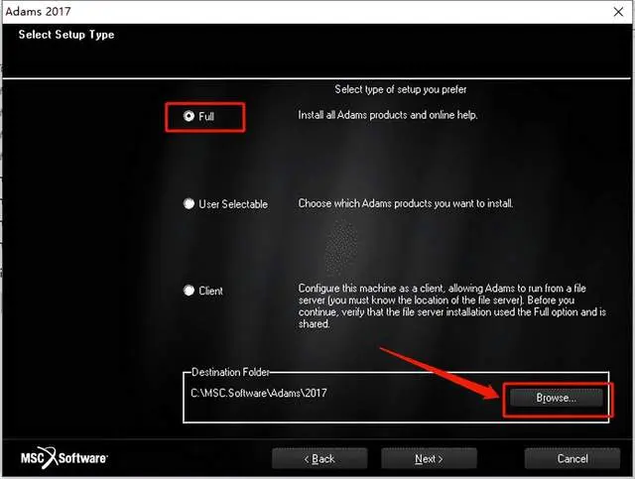Click the MSC Software logo
635x479 pixels.
click(64, 458)
